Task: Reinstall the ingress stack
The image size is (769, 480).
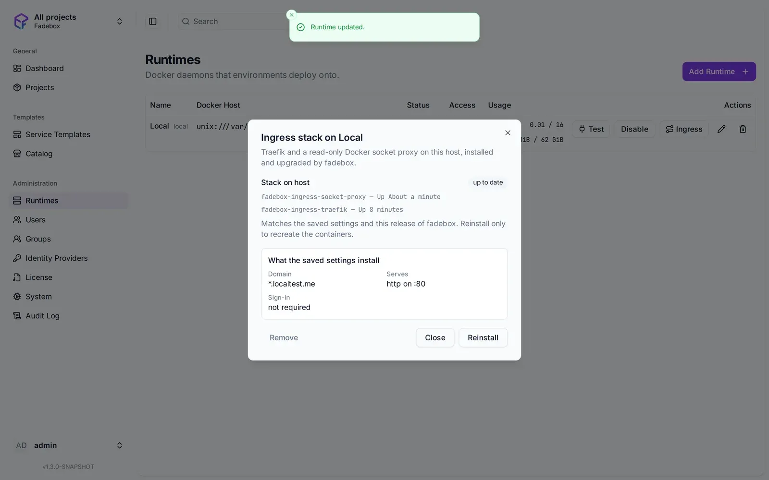Action: click(x=483, y=337)
